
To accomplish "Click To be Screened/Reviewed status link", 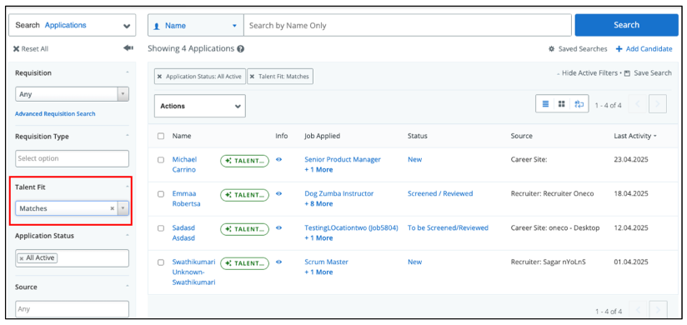I will 449,227.
